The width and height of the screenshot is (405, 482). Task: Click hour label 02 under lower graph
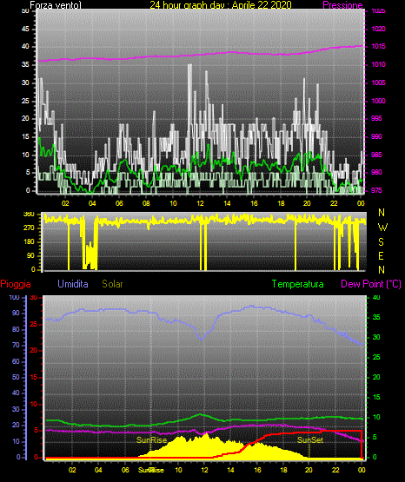coord(72,470)
